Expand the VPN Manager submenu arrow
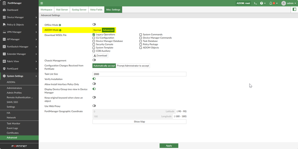Screen dimensions: 298x149 (36, 32)
